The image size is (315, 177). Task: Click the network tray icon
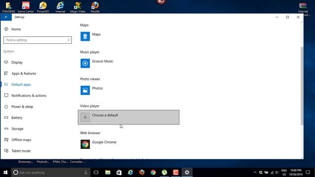click(x=272, y=173)
